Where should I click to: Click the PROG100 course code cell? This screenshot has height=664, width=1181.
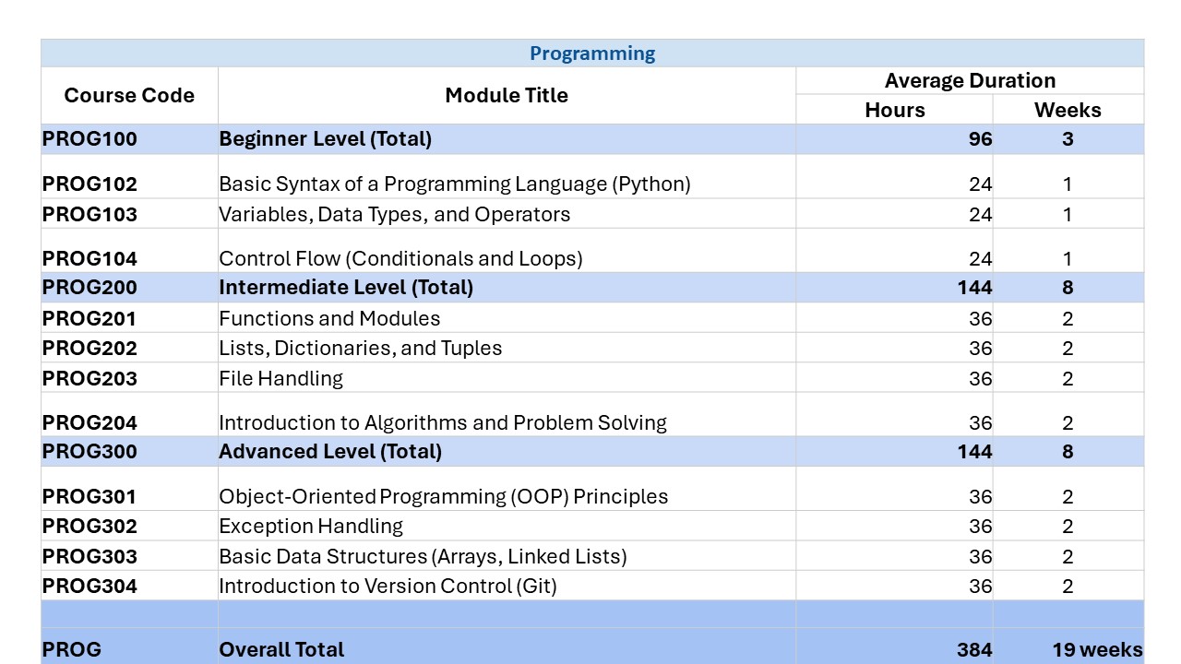click(89, 139)
